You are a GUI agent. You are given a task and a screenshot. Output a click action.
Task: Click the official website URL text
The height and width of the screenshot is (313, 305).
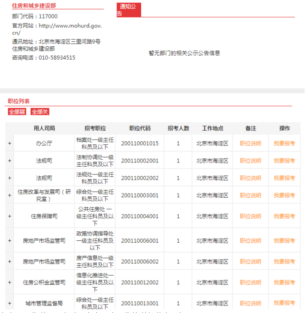tap(57, 29)
